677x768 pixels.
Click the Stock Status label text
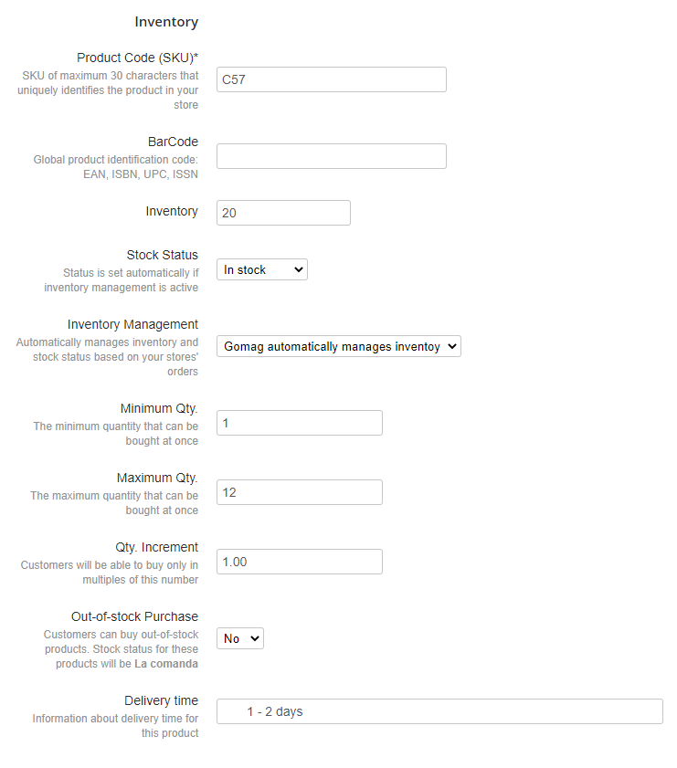click(162, 255)
